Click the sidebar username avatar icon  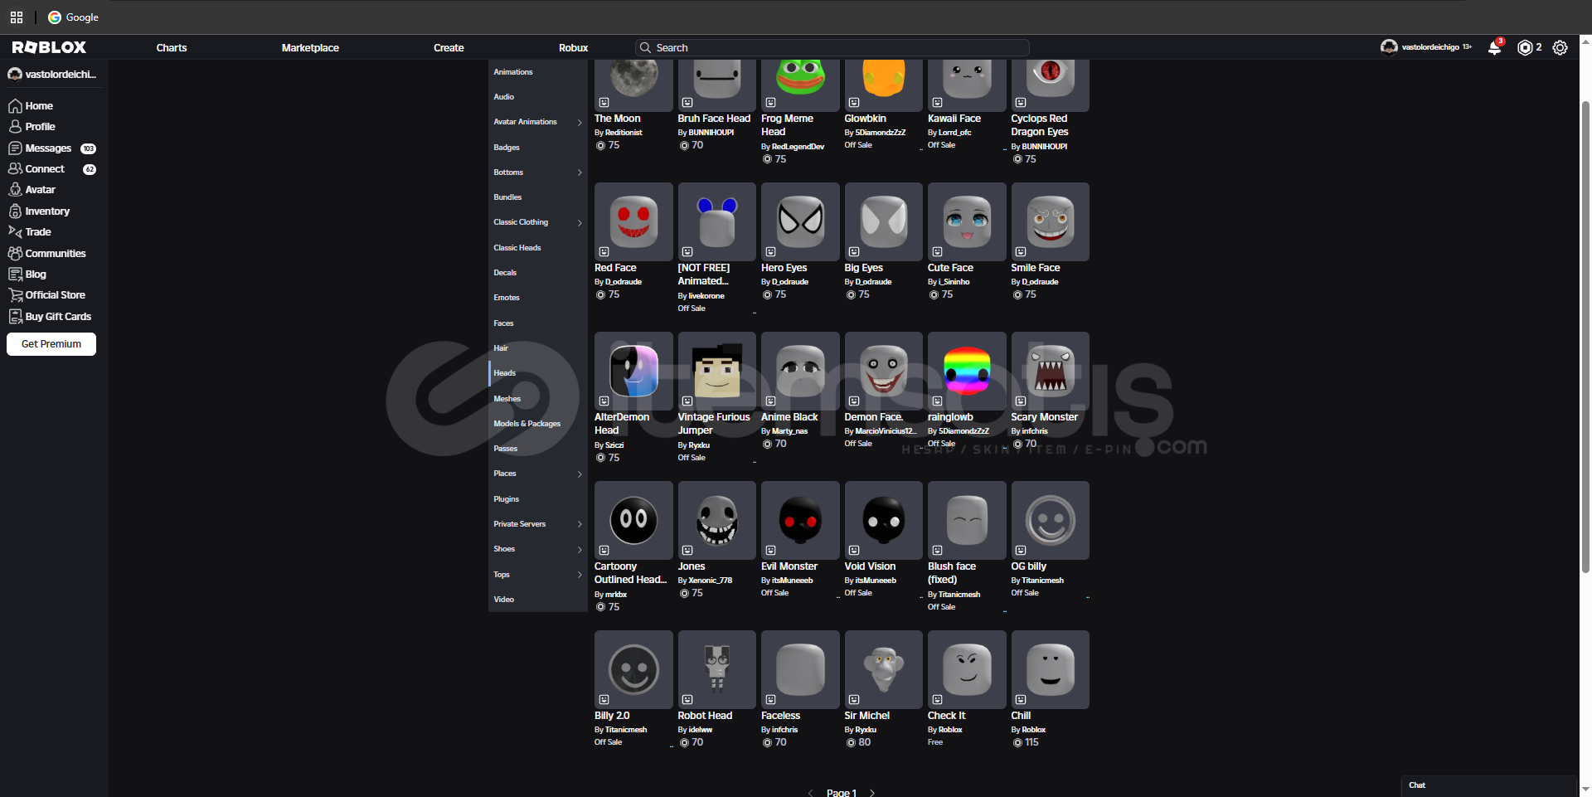(x=15, y=75)
